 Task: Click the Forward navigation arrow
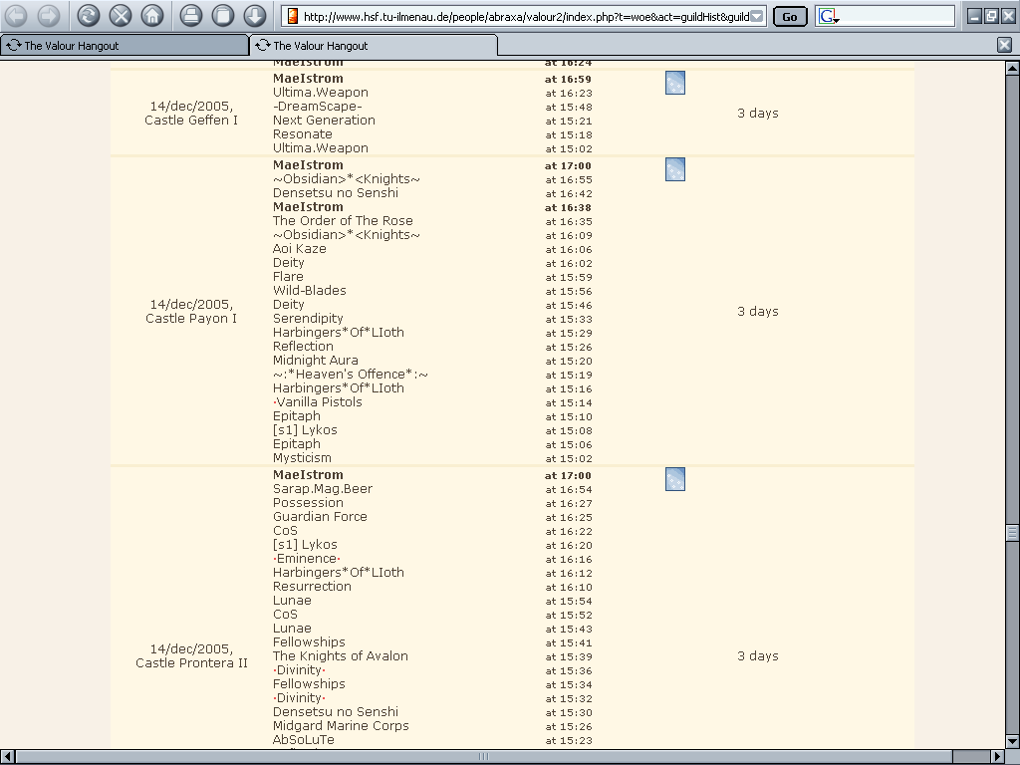[49, 16]
